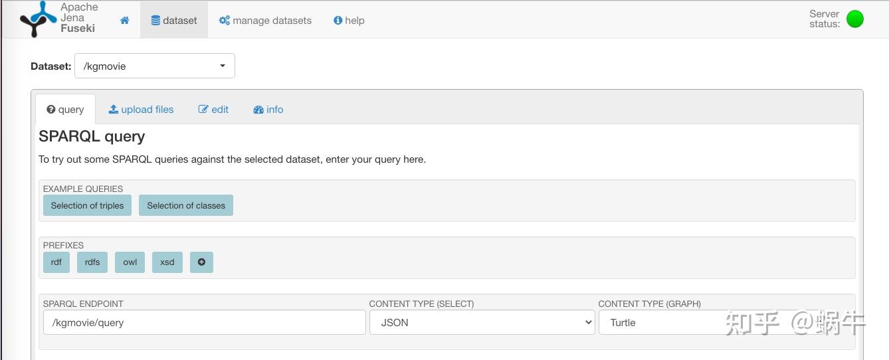
Task: Click the home icon in navbar
Action: point(124,20)
